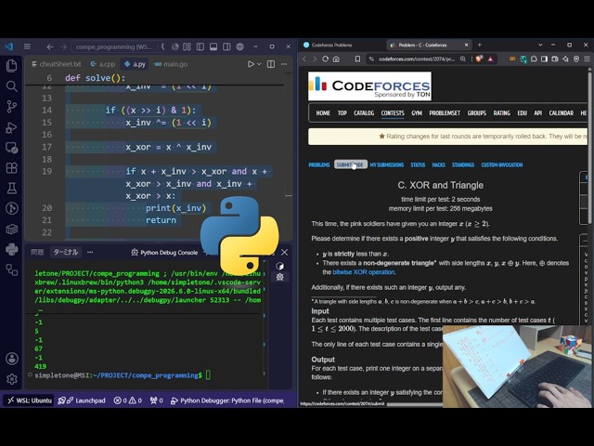Viewport: 594px width, 446px height.
Task: Open the browser extensions puzzle icon
Action: (x=534, y=59)
